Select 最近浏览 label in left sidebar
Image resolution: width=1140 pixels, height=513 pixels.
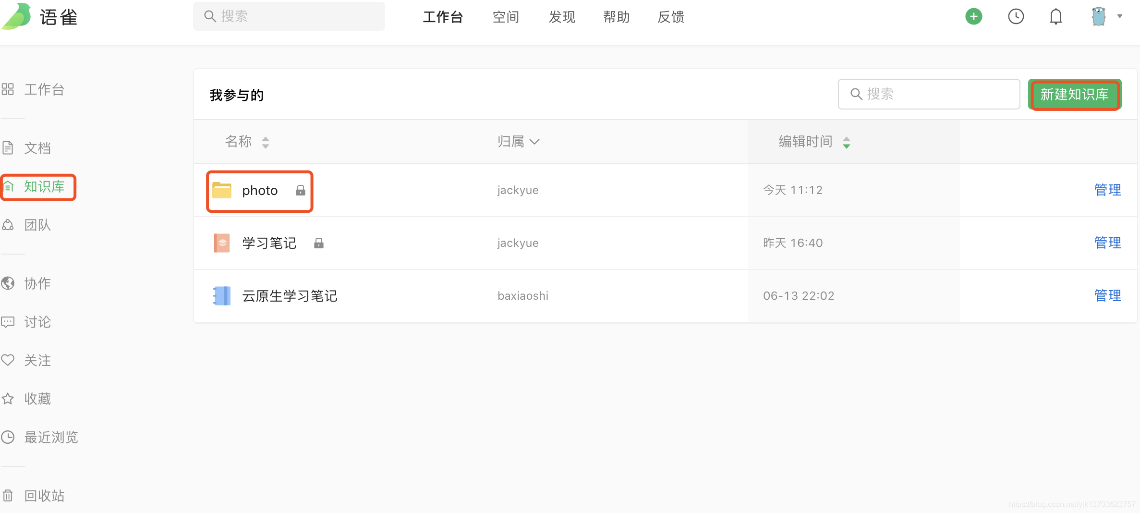click(x=51, y=437)
